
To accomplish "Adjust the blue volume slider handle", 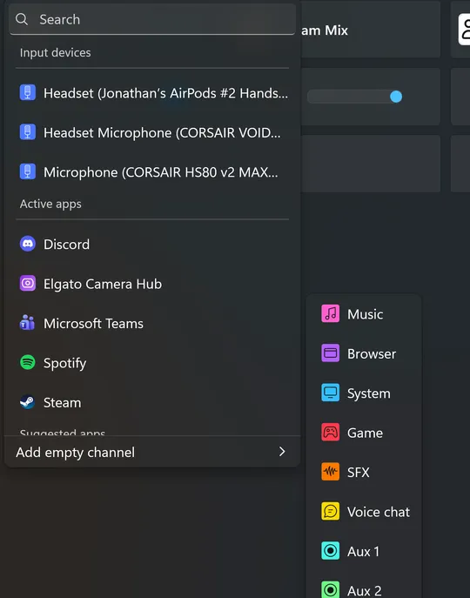I will [396, 97].
